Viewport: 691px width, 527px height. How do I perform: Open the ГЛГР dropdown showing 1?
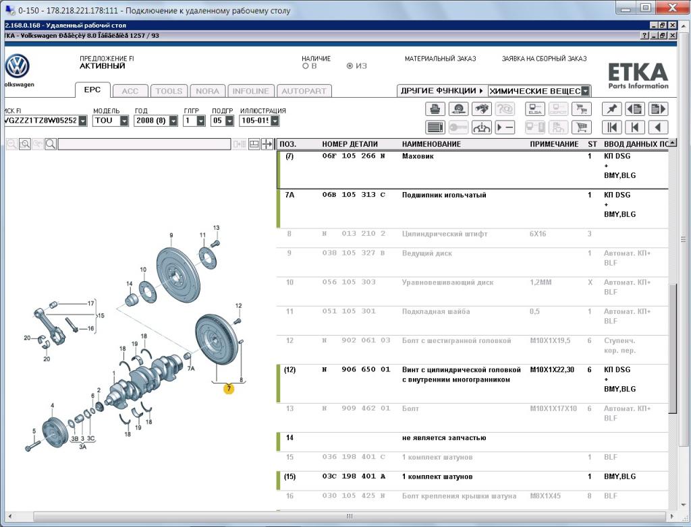(x=201, y=121)
